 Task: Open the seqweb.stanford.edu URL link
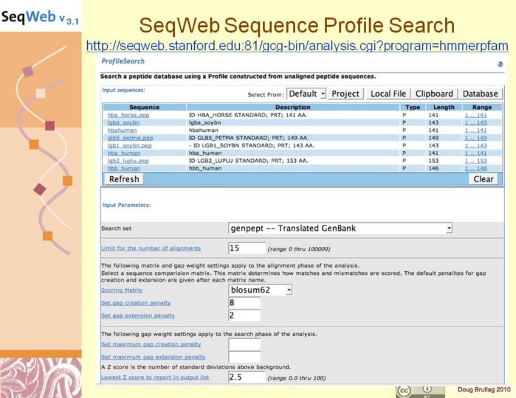tap(297, 46)
